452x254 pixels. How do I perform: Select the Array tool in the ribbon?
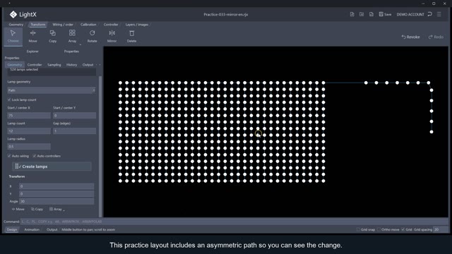[72, 36]
